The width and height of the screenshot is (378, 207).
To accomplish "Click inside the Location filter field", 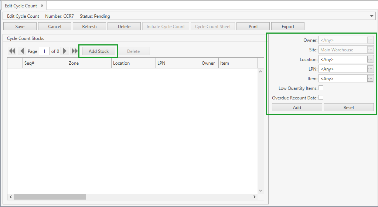I will pos(343,59).
